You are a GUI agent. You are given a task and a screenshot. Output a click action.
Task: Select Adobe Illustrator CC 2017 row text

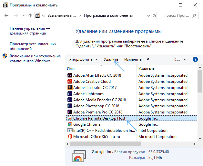pyautogui.click(x=95, y=88)
